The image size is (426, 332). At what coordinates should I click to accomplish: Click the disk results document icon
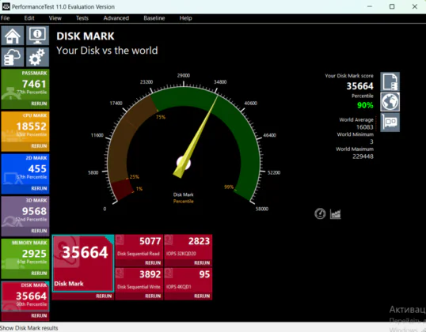tap(390, 81)
